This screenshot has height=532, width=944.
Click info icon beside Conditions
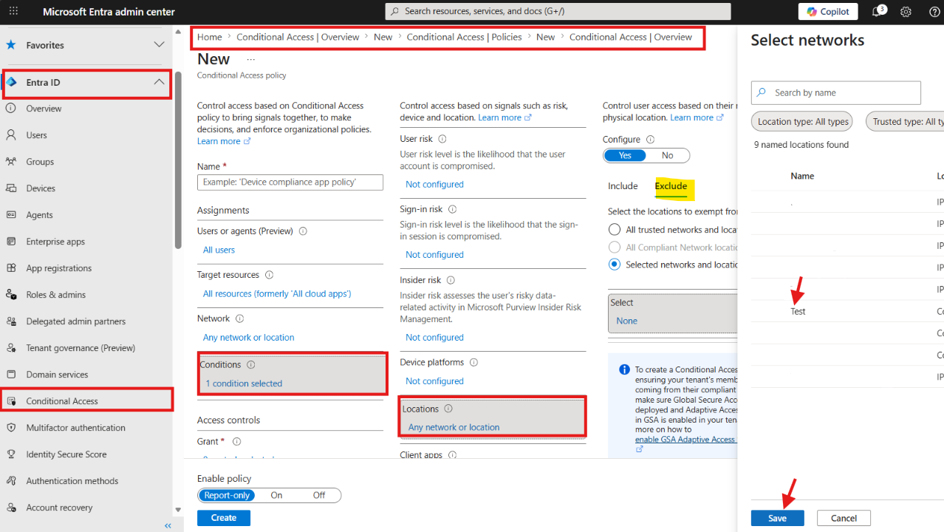[250, 365]
